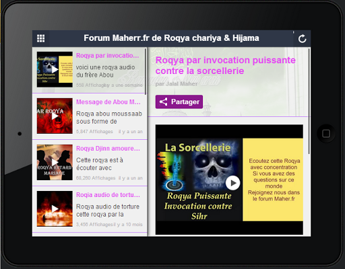Click the header title 'Forum Maherr.fr'
Screen dimensions: 345x269
117,38
